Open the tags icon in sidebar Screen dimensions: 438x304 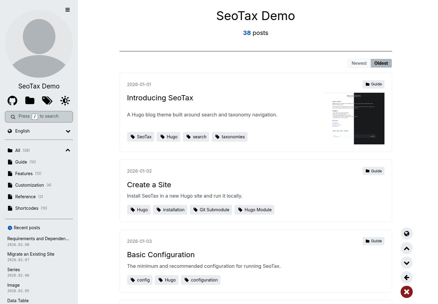47,101
